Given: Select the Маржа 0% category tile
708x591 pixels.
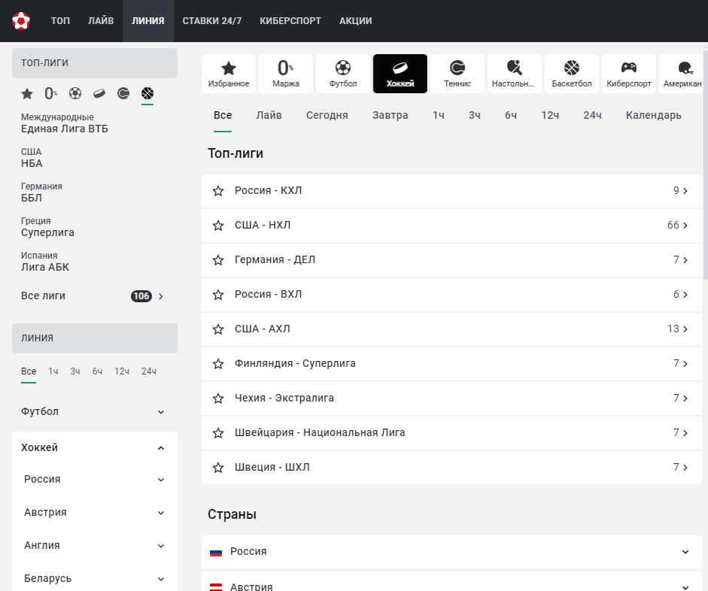Looking at the screenshot, I should (286, 74).
